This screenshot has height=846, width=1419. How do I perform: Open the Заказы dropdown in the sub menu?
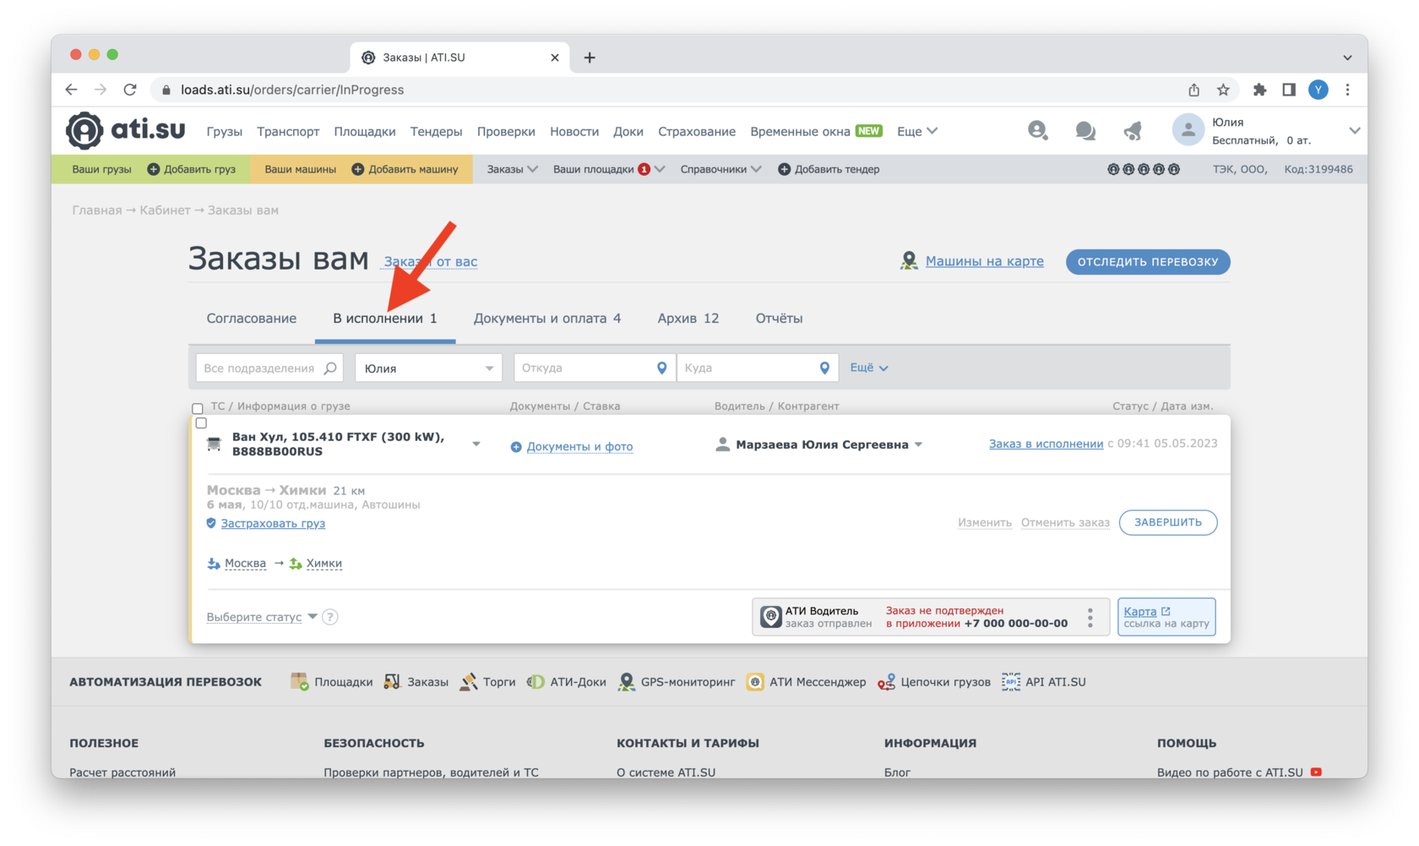(x=512, y=169)
